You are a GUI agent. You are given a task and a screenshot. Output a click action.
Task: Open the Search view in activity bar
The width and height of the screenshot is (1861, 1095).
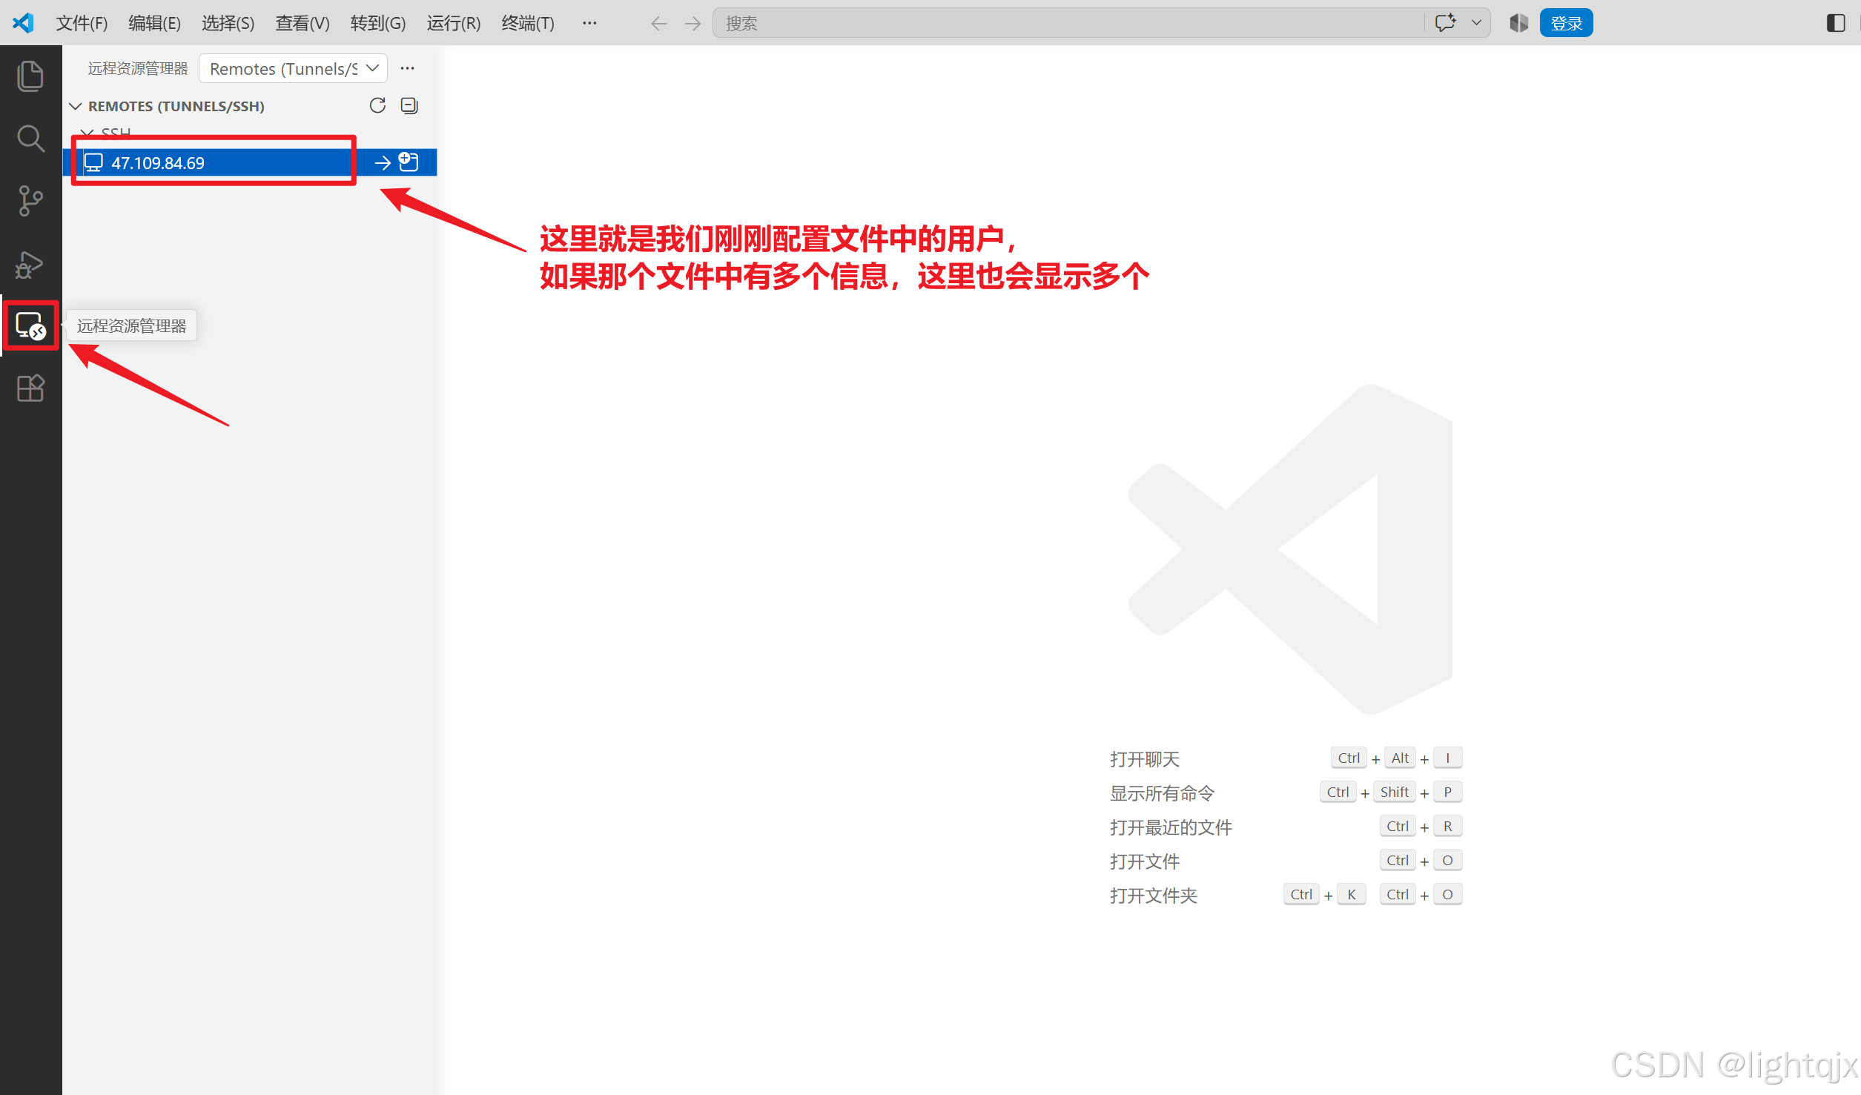pyautogui.click(x=30, y=139)
